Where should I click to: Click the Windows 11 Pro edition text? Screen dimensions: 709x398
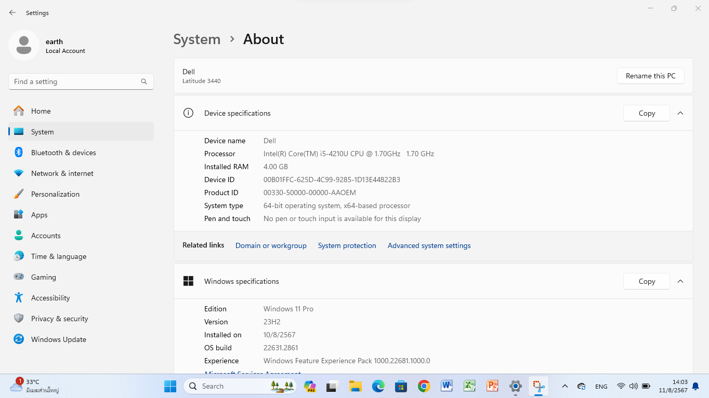[x=288, y=309]
